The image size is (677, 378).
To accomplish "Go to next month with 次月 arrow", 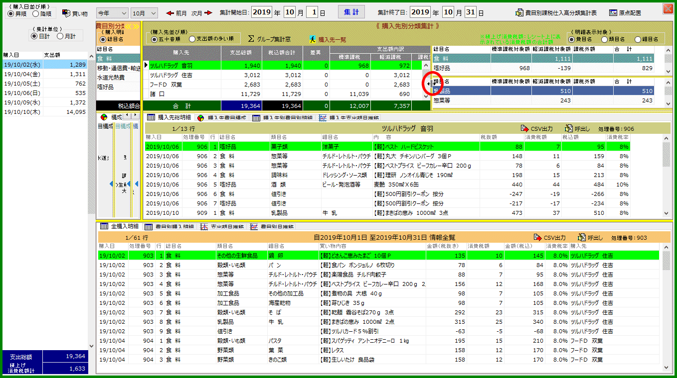I will 202,13.
